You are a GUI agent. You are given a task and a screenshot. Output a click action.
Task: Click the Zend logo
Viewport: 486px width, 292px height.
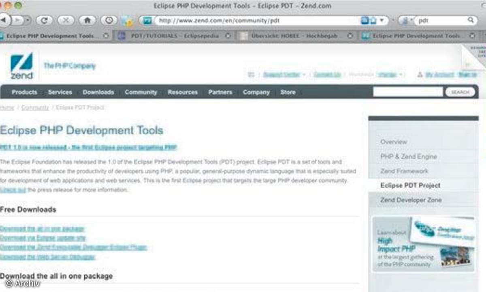coord(21,66)
